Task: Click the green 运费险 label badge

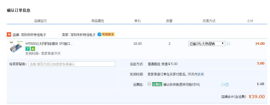Action: (x=157, y=84)
